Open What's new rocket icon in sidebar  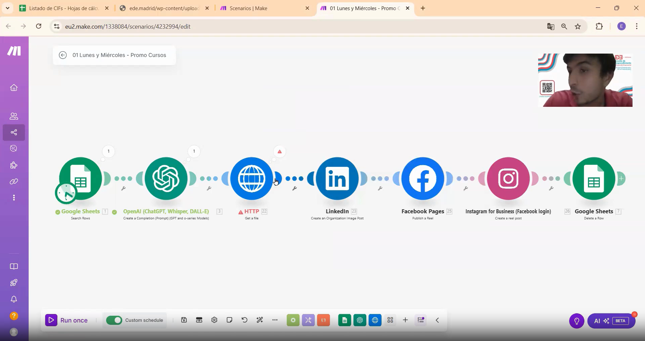coord(14,283)
